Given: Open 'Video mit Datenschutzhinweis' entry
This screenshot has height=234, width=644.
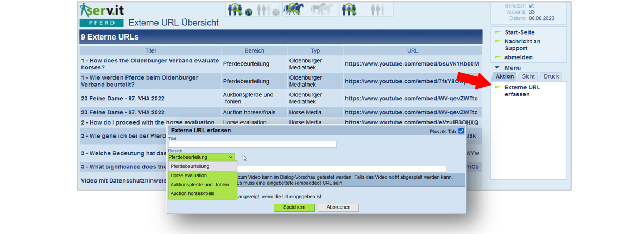Looking at the screenshot, I should point(123,180).
